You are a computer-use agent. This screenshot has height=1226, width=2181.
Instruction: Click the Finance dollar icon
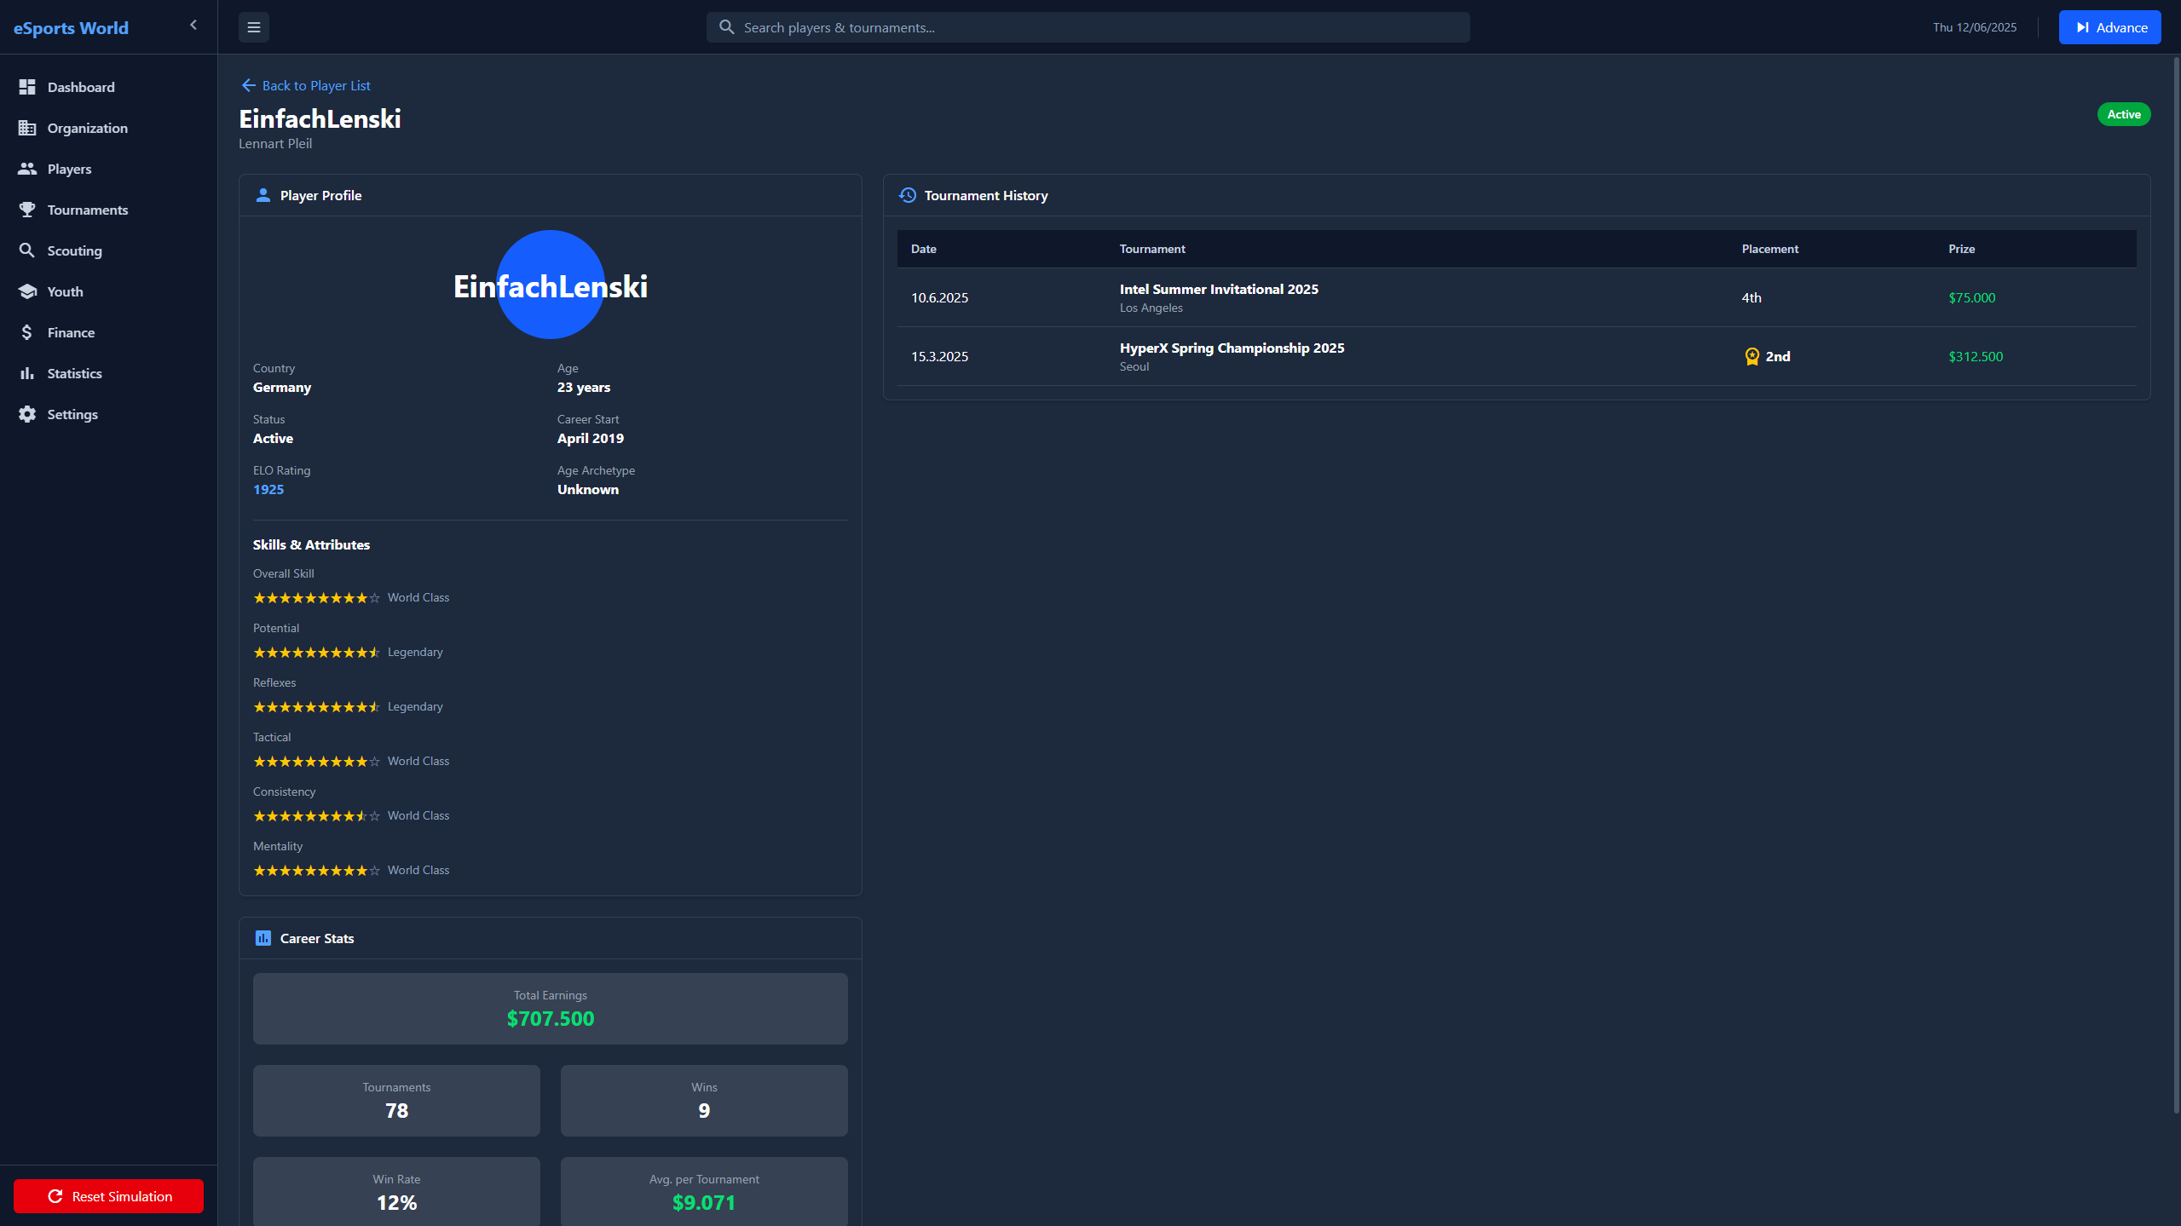[27, 332]
